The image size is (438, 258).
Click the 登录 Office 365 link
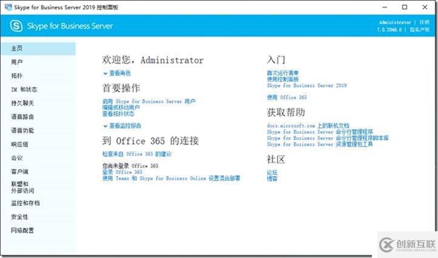pos(123,172)
